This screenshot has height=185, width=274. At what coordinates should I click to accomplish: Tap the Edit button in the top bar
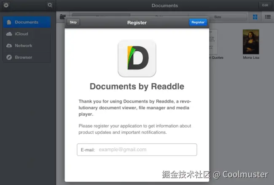coord(265,5)
